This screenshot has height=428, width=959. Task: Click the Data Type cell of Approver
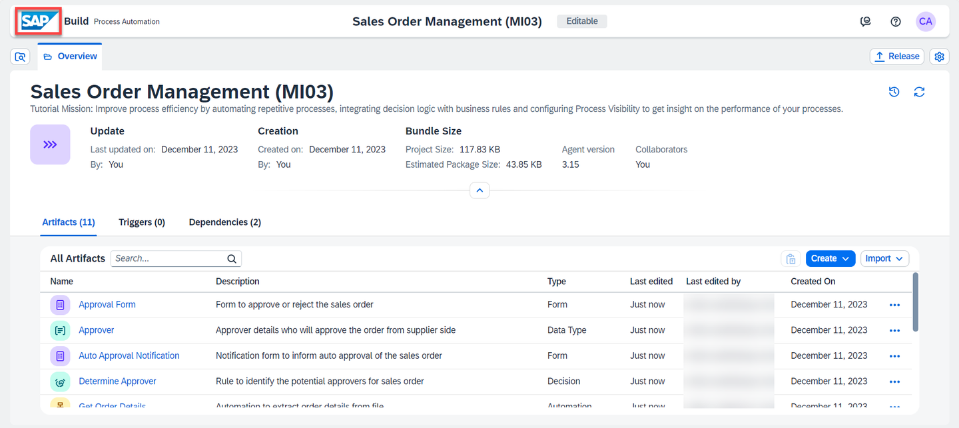(x=567, y=330)
